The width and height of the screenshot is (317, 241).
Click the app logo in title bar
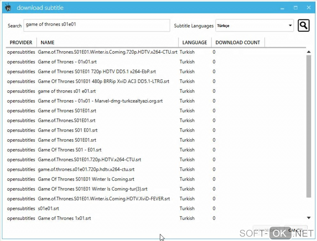click(x=8, y=8)
